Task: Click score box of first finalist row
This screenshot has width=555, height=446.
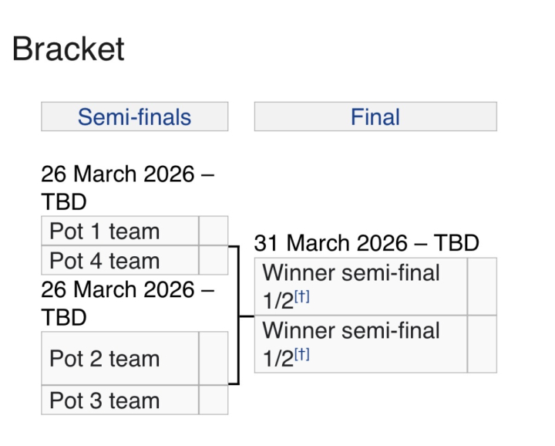Action: click(x=482, y=286)
